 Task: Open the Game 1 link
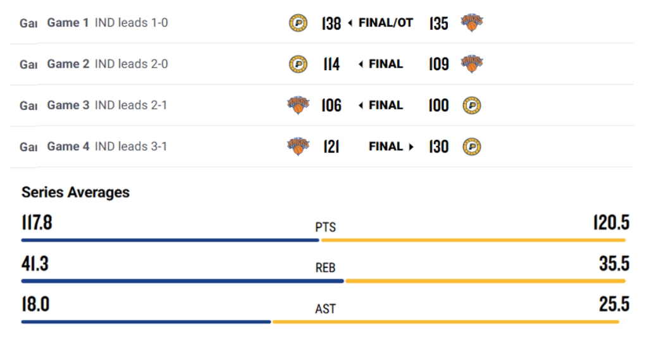coord(68,23)
